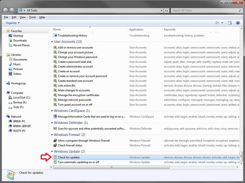Viewport: 245px width, 183px height.
Task: Click the vertical scrollbar down arrow
Action: (241, 163)
